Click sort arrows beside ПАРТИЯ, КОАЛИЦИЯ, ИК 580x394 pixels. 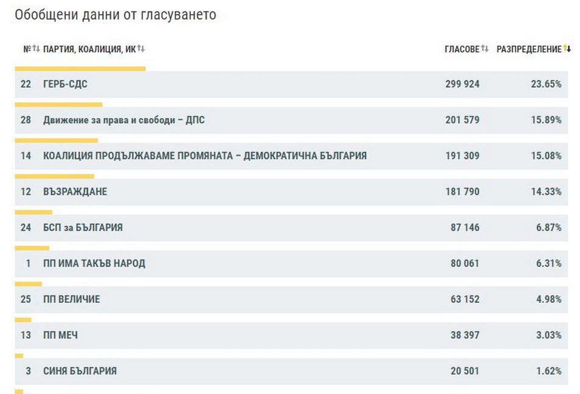(x=141, y=49)
